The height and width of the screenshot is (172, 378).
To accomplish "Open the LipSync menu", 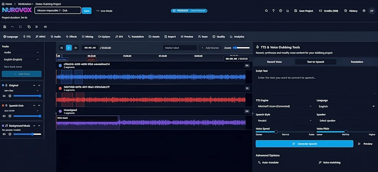I will (x=104, y=37).
